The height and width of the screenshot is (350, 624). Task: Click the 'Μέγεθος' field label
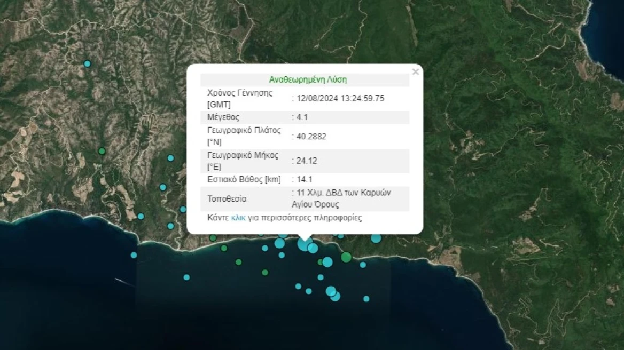(x=223, y=117)
